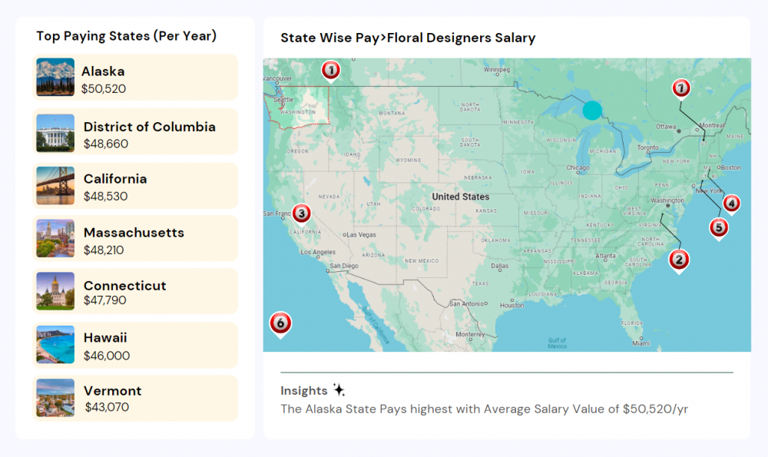Click the Vermont town thumbnail
Viewport: 768px width, 457px height.
click(55, 397)
